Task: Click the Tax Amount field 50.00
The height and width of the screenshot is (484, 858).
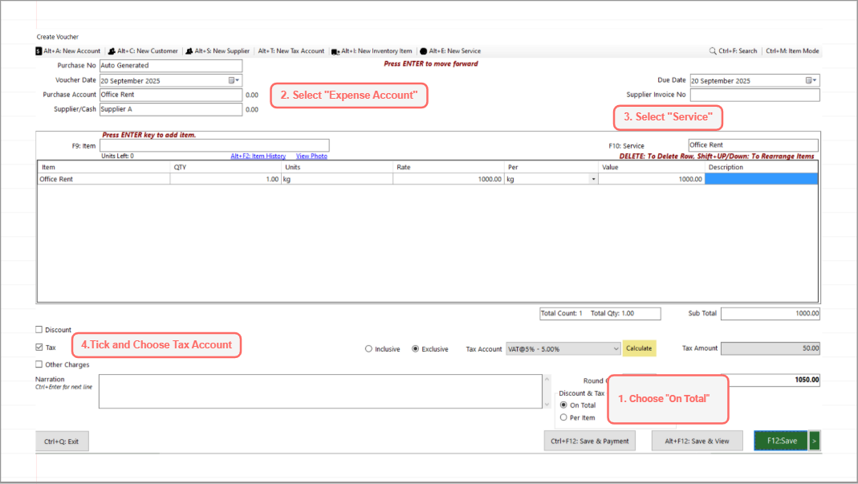Action: [770, 348]
